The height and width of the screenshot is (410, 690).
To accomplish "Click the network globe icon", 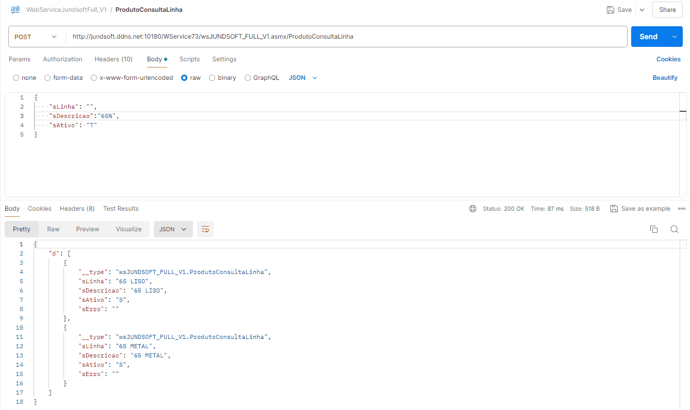I will tap(473, 209).
